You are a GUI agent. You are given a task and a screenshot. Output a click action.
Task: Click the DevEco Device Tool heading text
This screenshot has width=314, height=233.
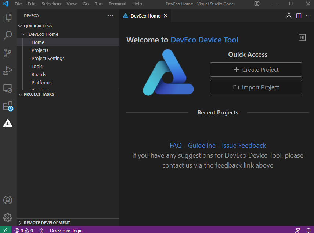tap(205, 40)
